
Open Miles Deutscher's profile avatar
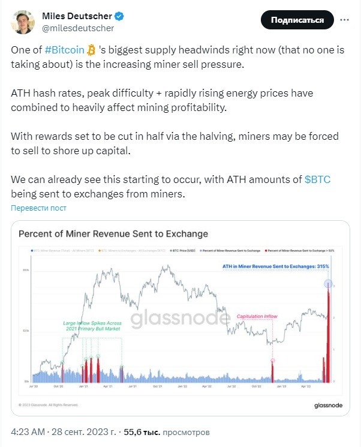click(x=23, y=22)
